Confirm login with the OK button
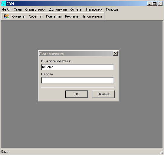 (77, 94)
